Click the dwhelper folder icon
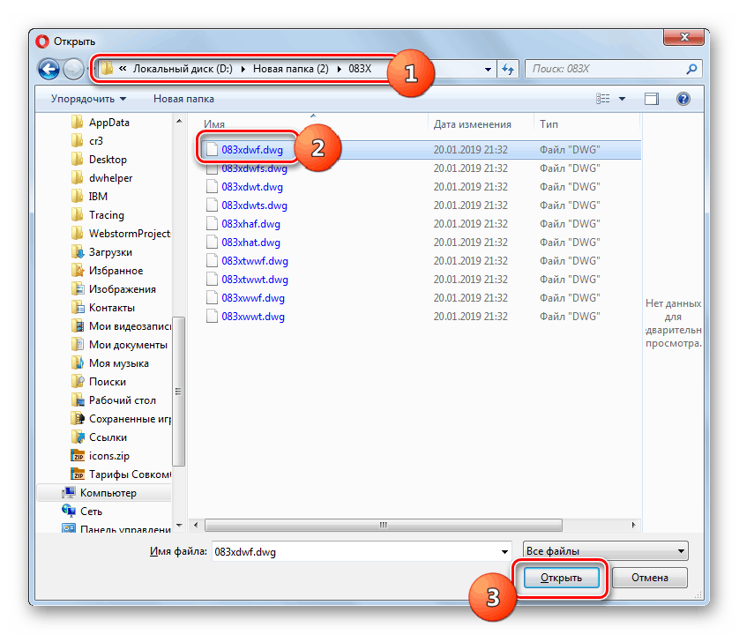Viewport: 739px width, 635px height. tap(77, 178)
